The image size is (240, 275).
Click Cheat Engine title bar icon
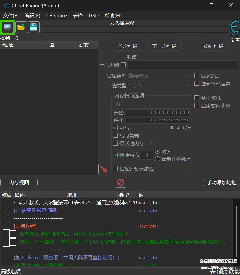(x=6, y=6)
